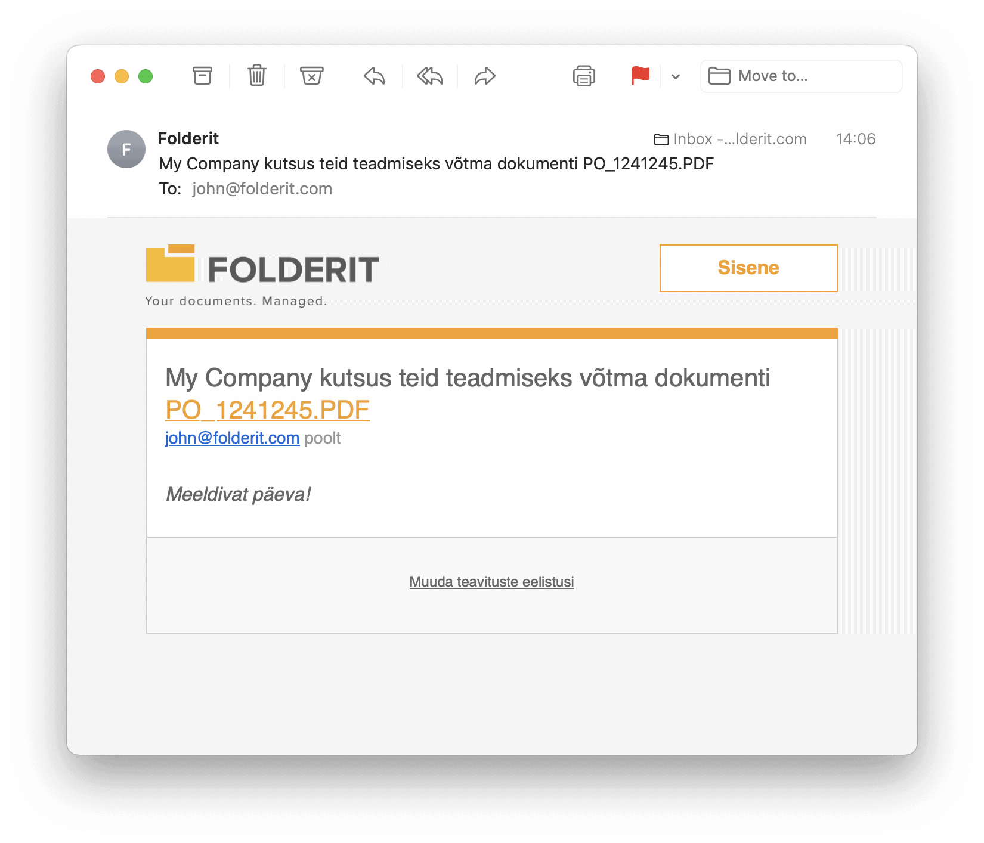Image resolution: width=984 pixels, height=843 pixels.
Task: Delete the message using the trash icon
Action: click(x=257, y=76)
